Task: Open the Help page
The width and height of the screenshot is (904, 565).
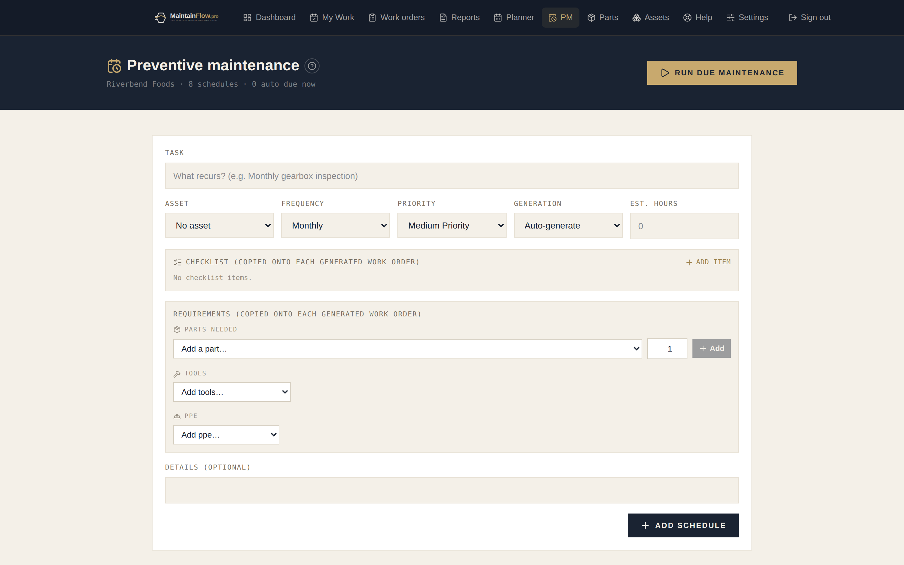Action: point(697,18)
